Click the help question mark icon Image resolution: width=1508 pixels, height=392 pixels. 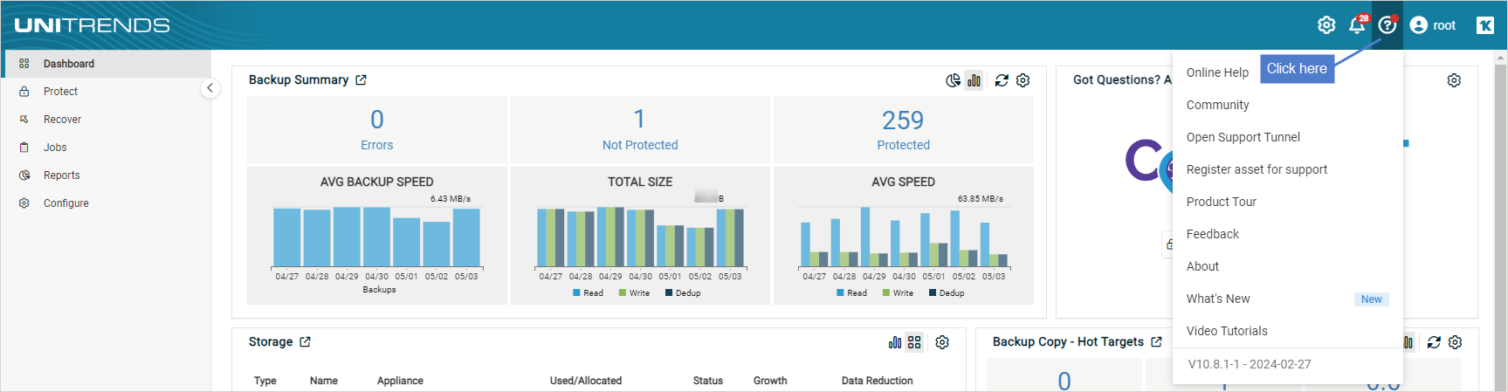1387,25
